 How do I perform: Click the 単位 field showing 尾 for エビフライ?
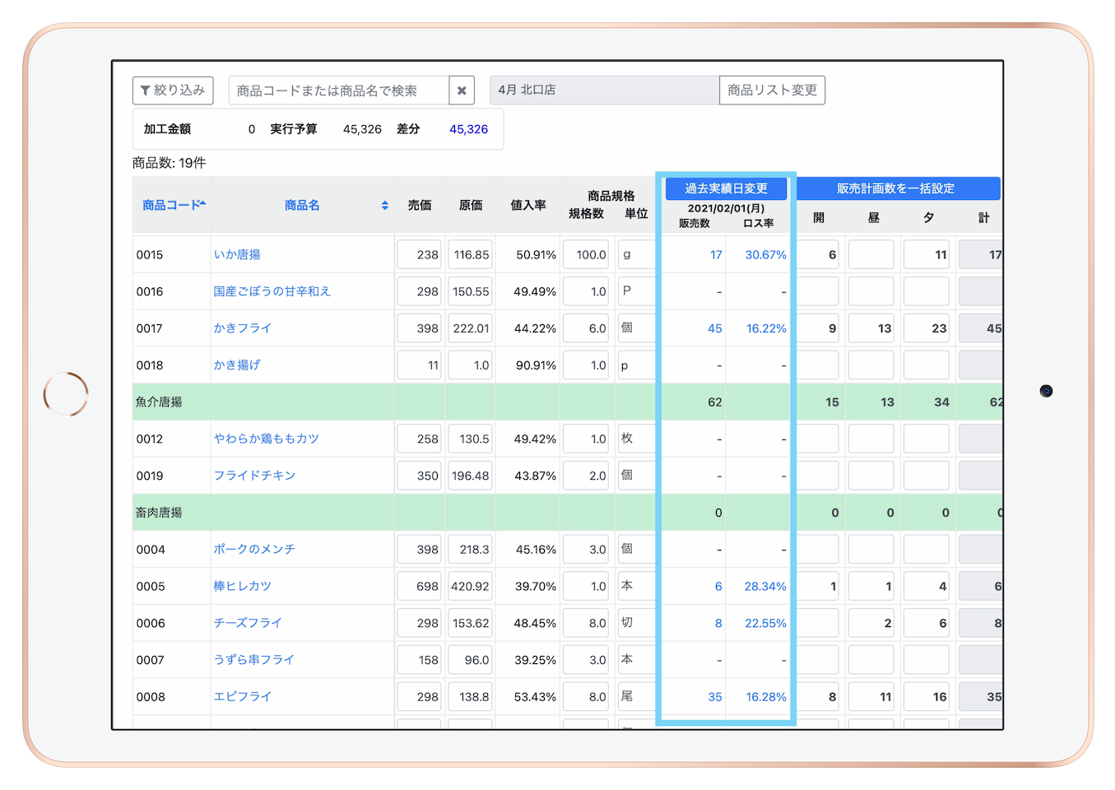pos(637,697)
